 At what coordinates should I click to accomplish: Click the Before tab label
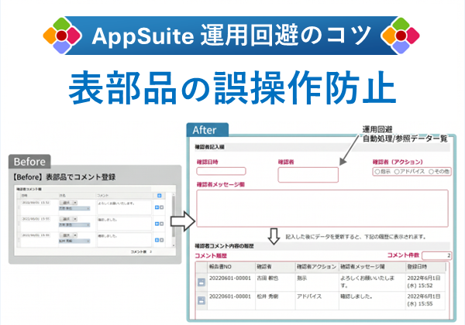tap(29, 162)
